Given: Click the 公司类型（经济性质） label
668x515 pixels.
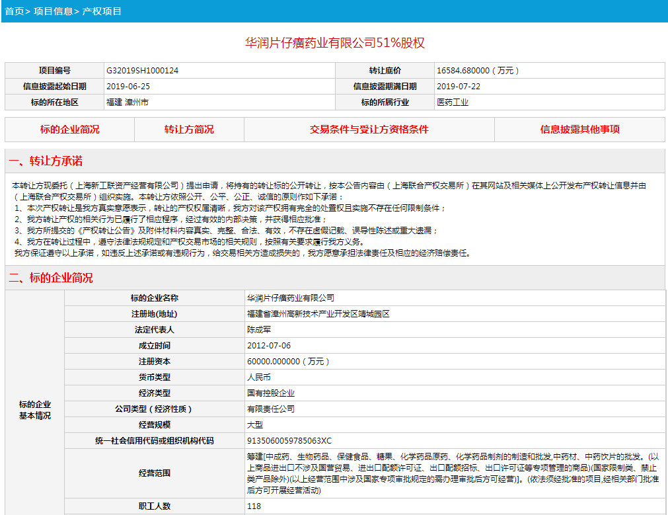Looking at the screenshot, I should pyautogui.click(x=154, y=409).
